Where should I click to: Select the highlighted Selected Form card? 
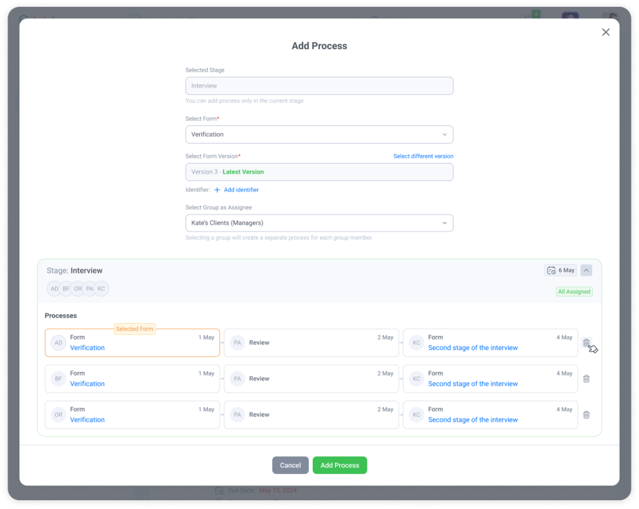[132, 342]
